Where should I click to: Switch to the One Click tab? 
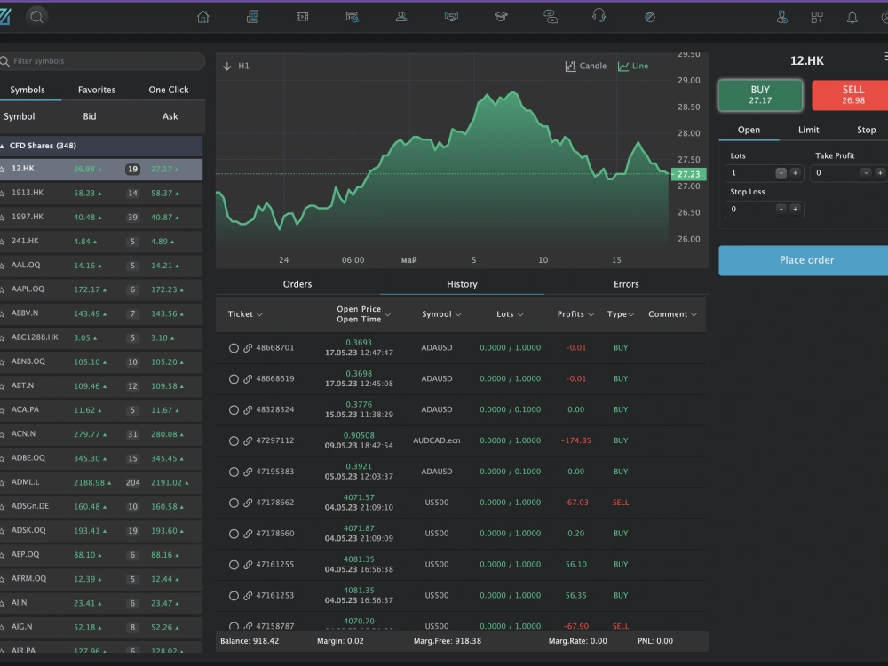pos(169,90)
